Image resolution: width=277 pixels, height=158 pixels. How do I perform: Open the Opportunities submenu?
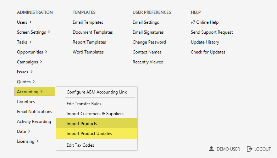[32, 52]
